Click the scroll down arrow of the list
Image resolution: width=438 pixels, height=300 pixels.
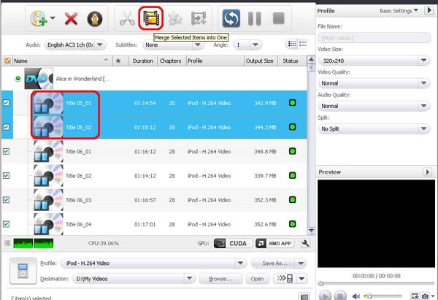pos(311,231)
